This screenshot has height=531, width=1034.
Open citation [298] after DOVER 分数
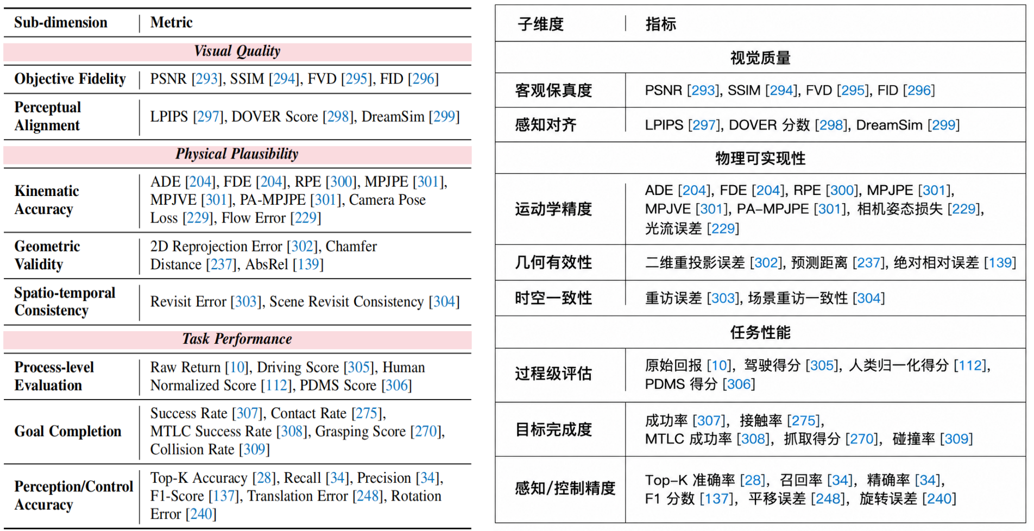(x=831, y=125)
